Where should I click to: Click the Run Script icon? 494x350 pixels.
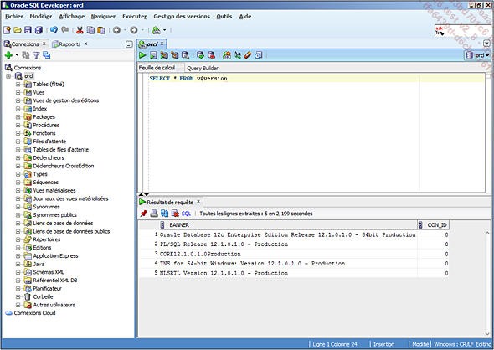pos(153,55)
